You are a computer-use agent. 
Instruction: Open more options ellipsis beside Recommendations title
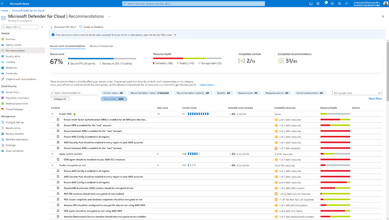(109, 16)
